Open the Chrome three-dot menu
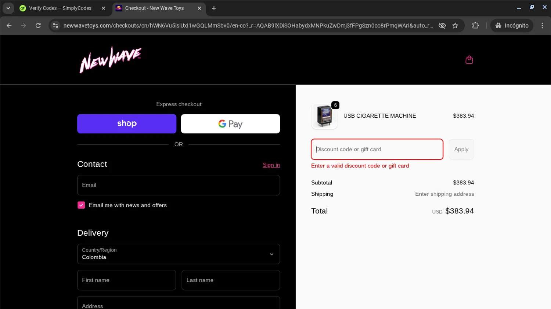Viewport: 551px width, 309px height. point(542,26)
